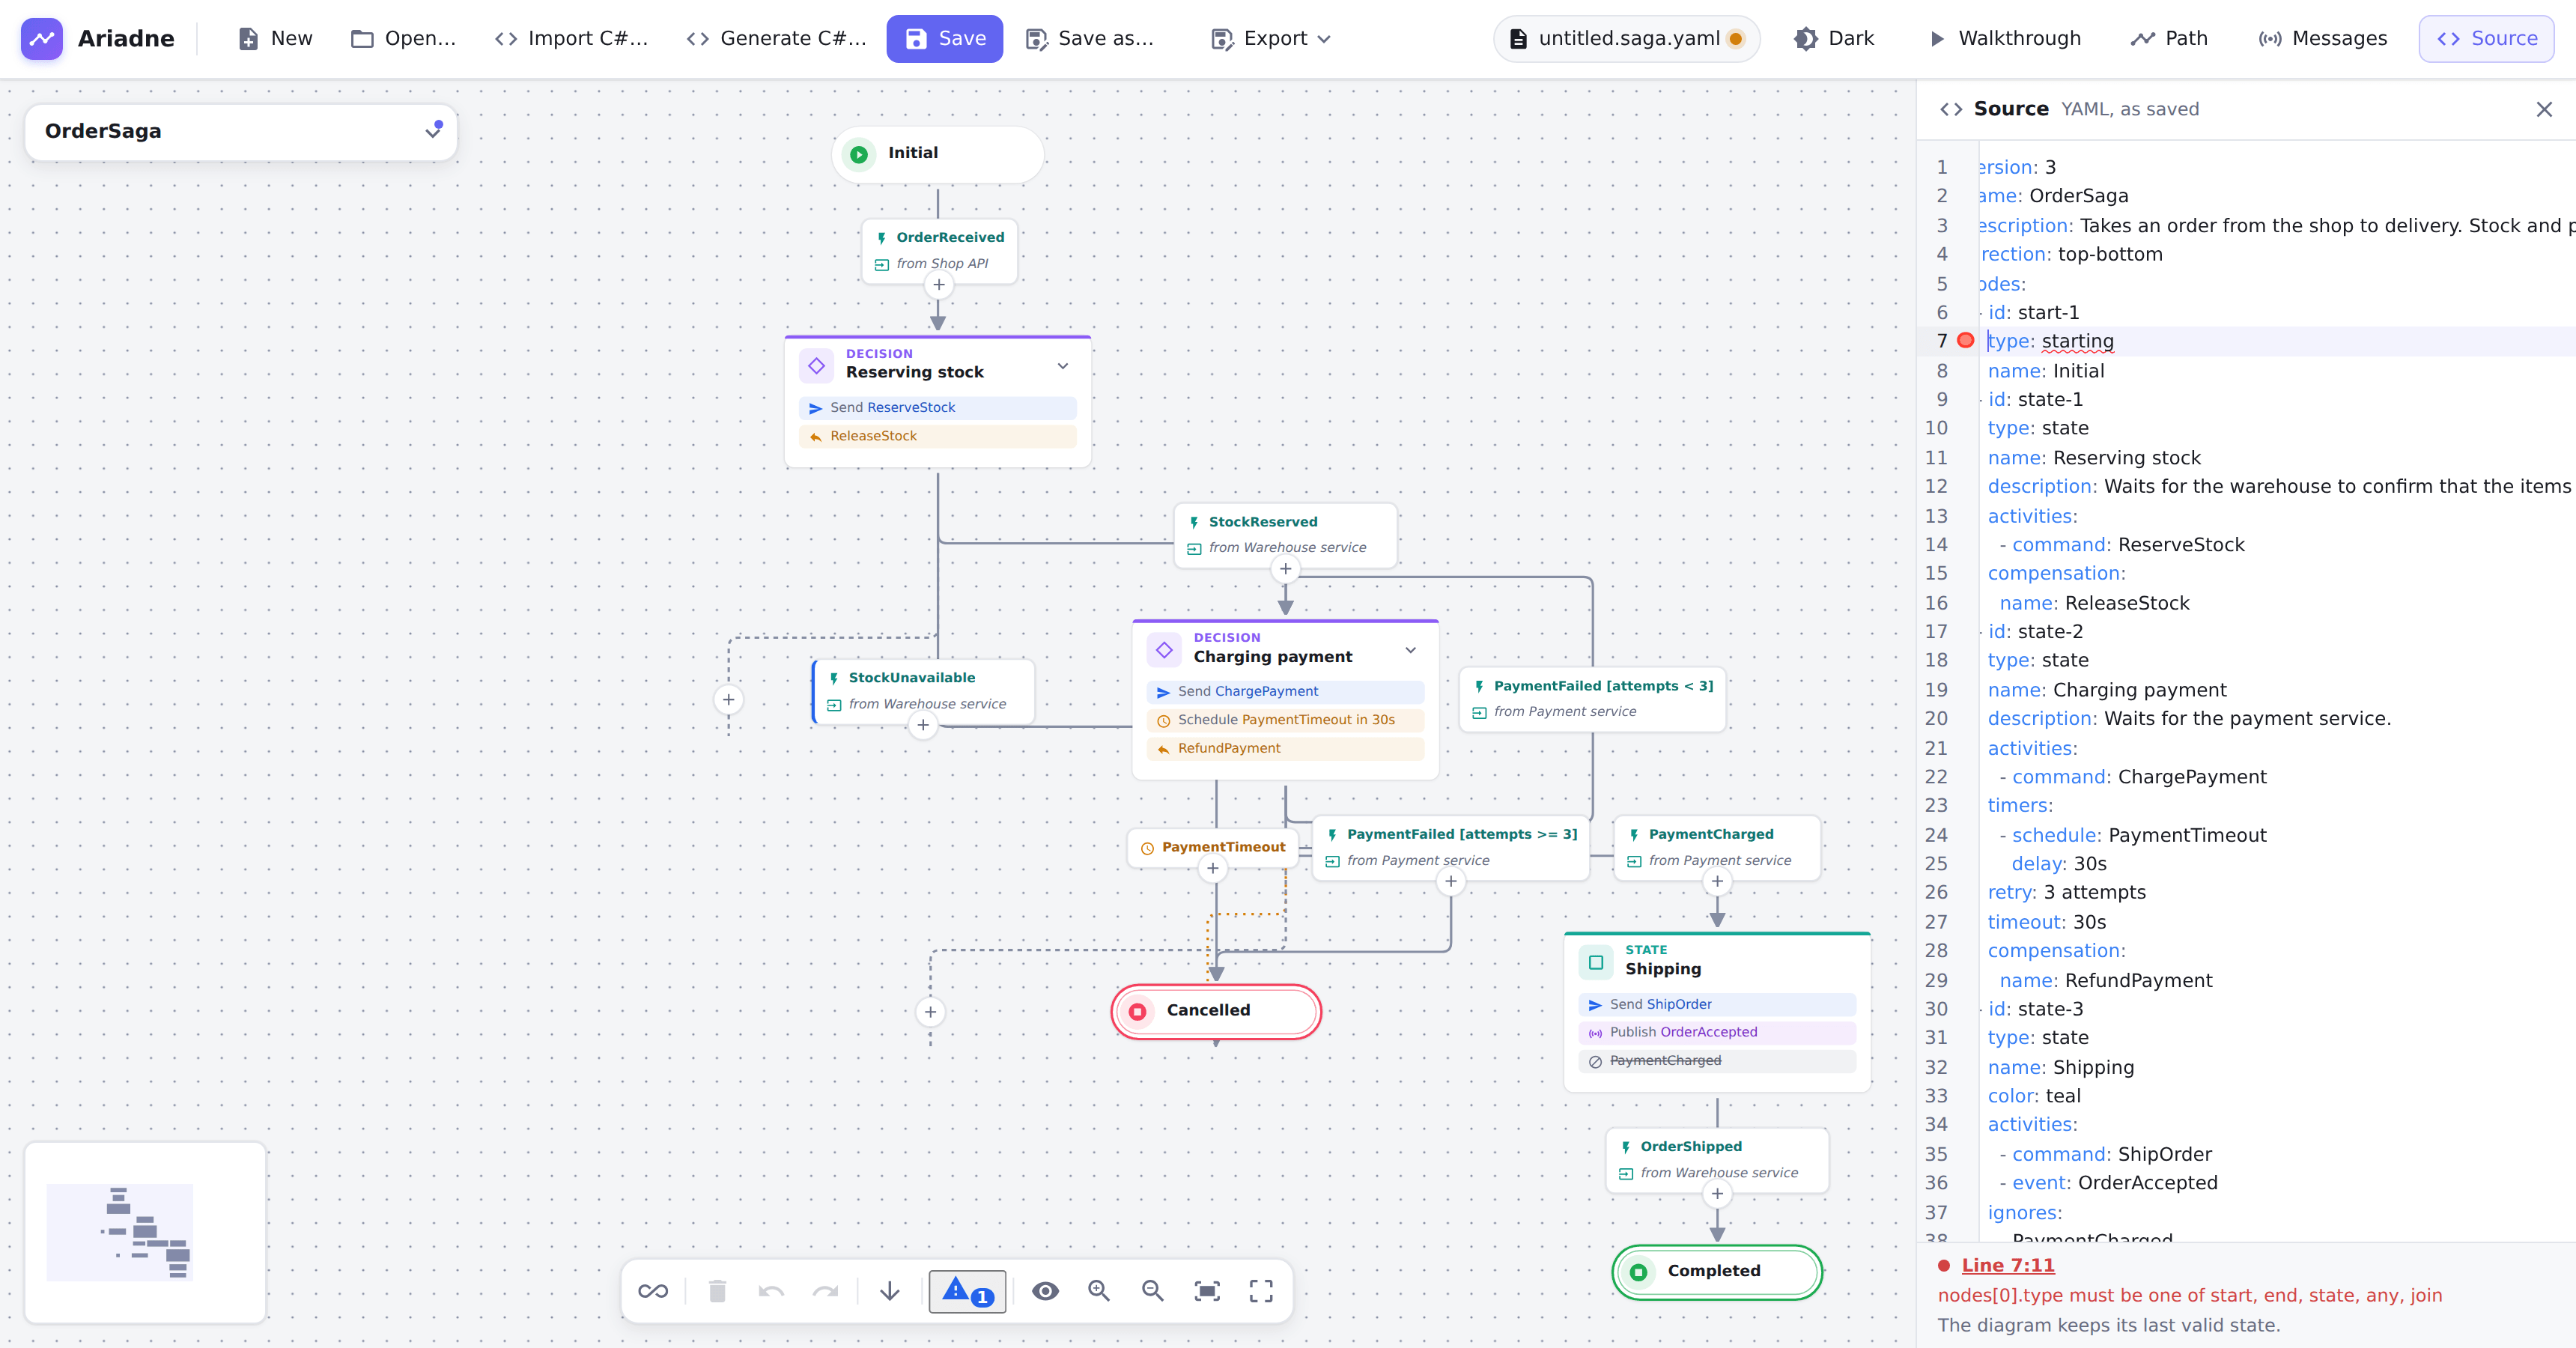This screenshot has width=2576, height=1348.
Task: Click the trash delete icon
Action: pyautogui.click(x=717, y=1291)
